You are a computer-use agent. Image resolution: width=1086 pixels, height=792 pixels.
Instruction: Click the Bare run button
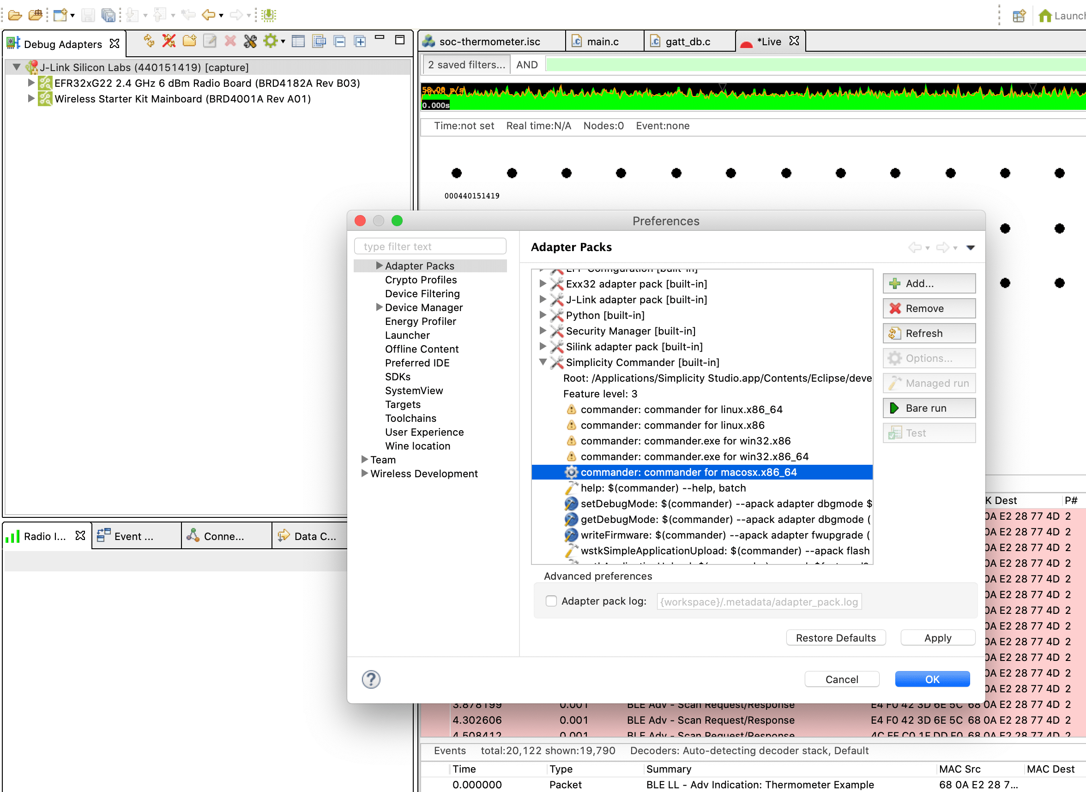[x=929, y=408]
